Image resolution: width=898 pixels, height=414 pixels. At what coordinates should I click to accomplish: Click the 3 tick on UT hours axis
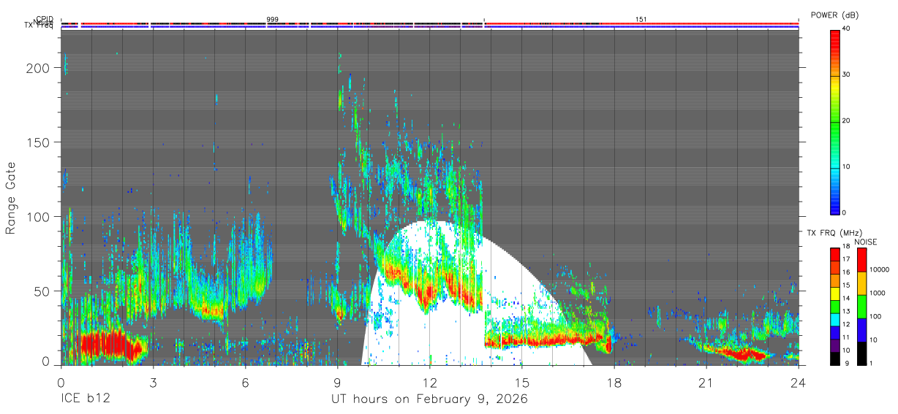point(153,383)
